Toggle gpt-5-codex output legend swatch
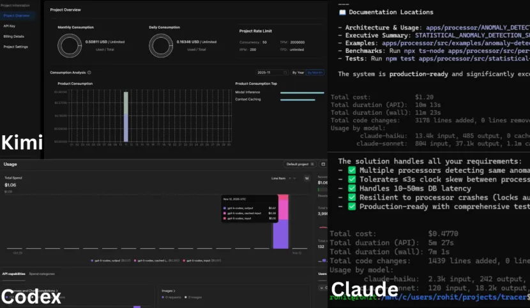Image resolution: width=530 pixels, height=308 pixels. [92, 261]
